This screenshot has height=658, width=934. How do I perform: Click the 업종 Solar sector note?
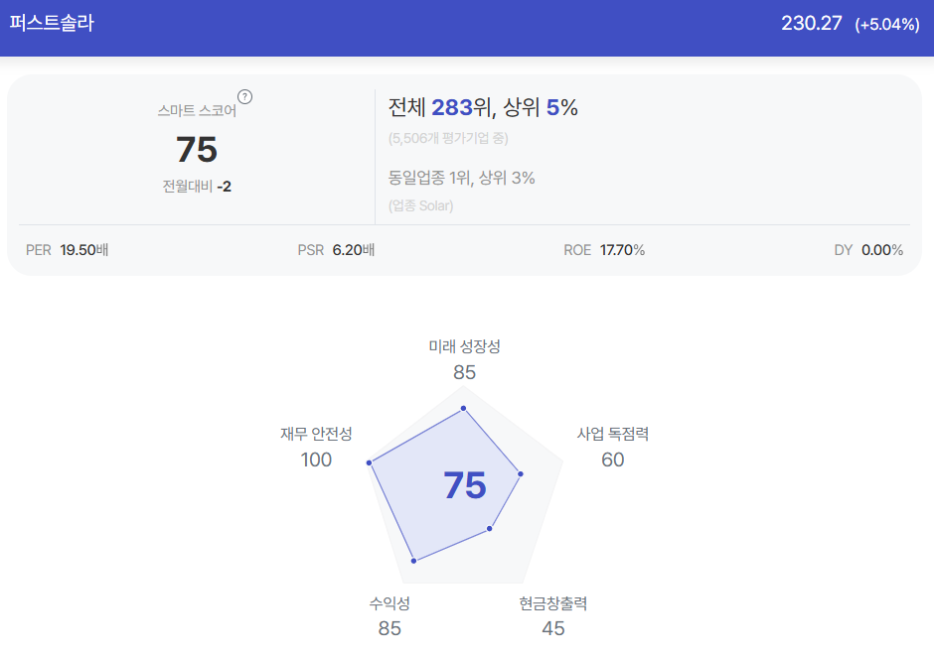point(420,205)
